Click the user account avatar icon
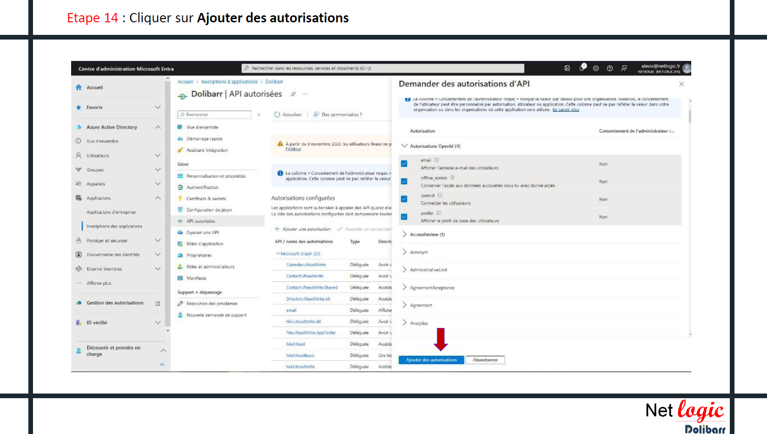Screen dimensions: 767x434 click(x=686, y=68)
